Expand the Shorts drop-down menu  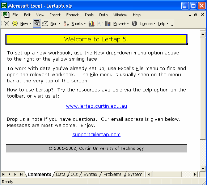pyautogui.click(x=79, y=24)
